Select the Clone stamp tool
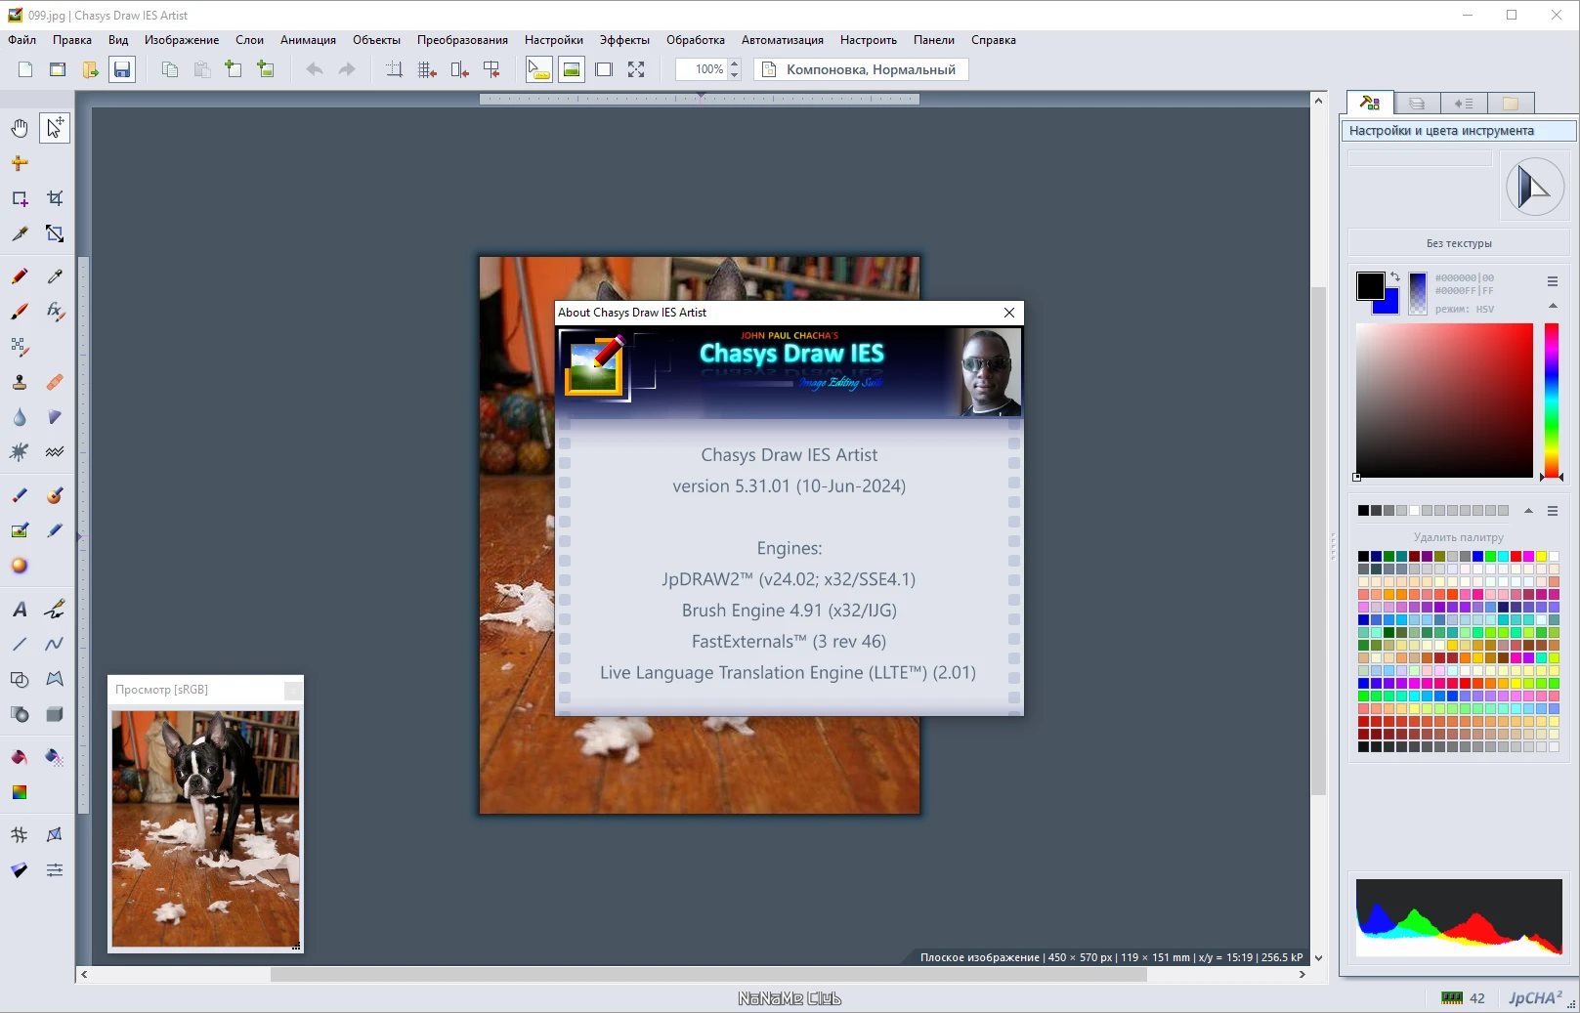Screen dimensions: 1580x1013 (20, 382)
